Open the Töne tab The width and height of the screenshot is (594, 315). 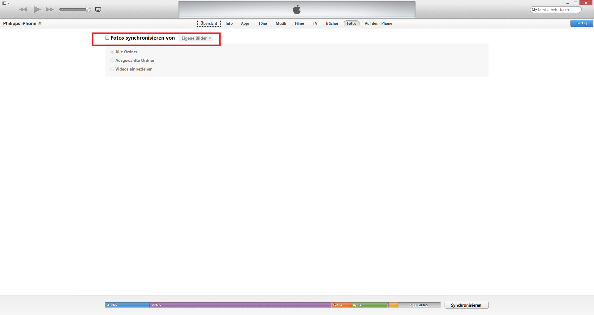[263, 24]
